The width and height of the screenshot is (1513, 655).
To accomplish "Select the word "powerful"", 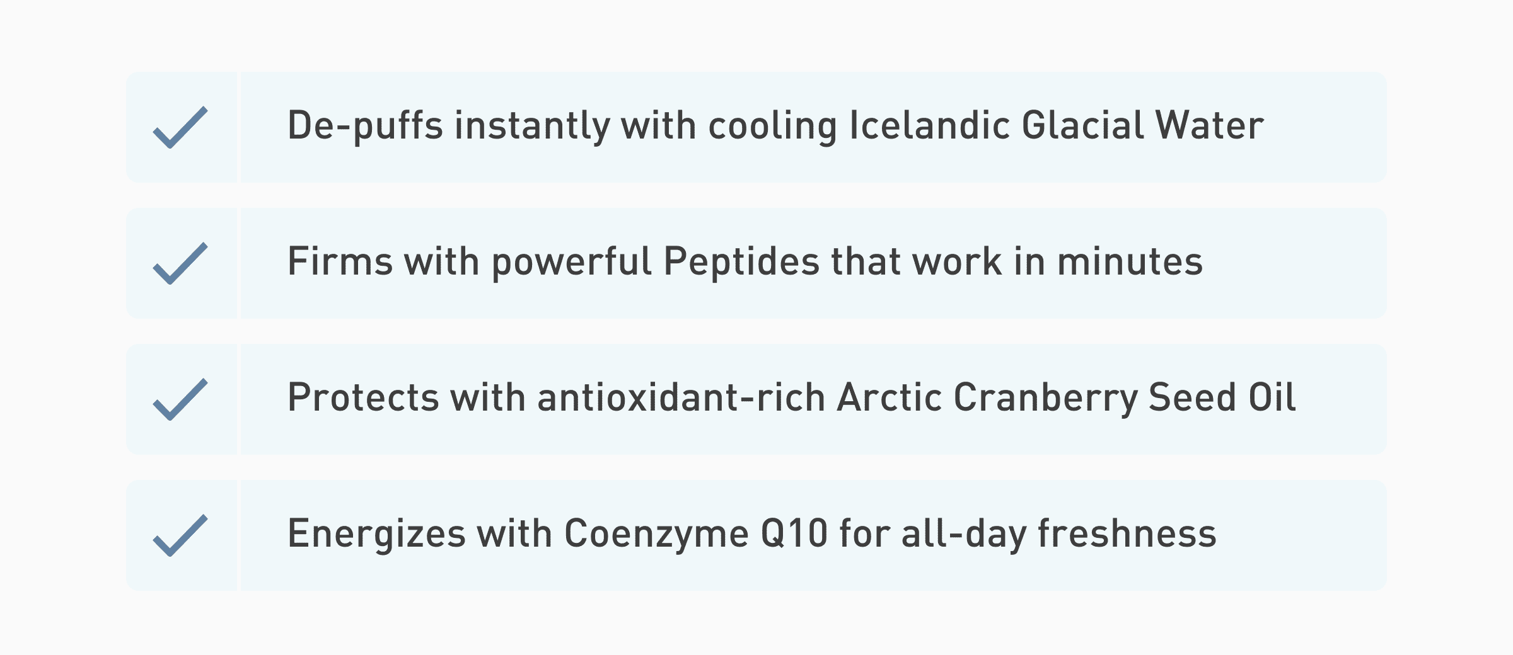I will (x=572, y=262).
